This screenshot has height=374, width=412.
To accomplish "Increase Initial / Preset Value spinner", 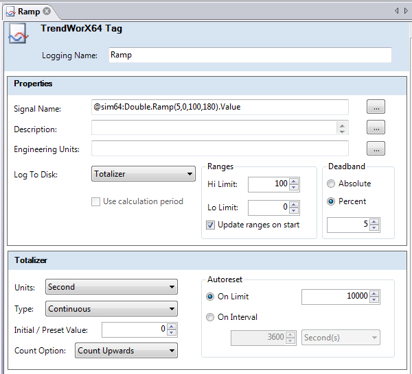I will coord(172,326).
